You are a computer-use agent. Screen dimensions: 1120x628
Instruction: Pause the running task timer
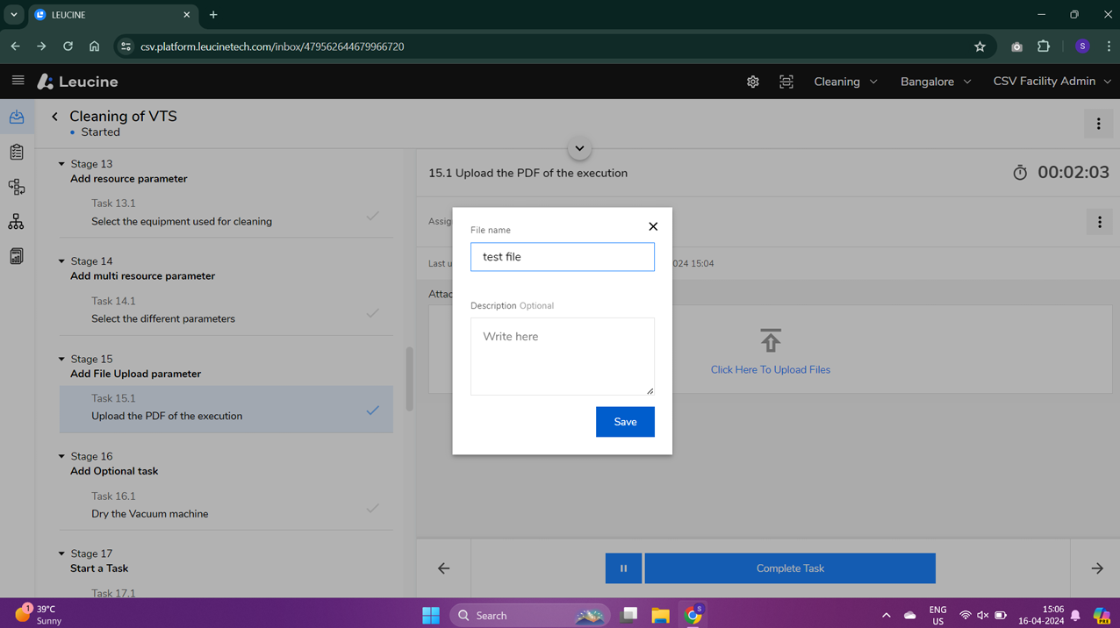pos(623,568)
